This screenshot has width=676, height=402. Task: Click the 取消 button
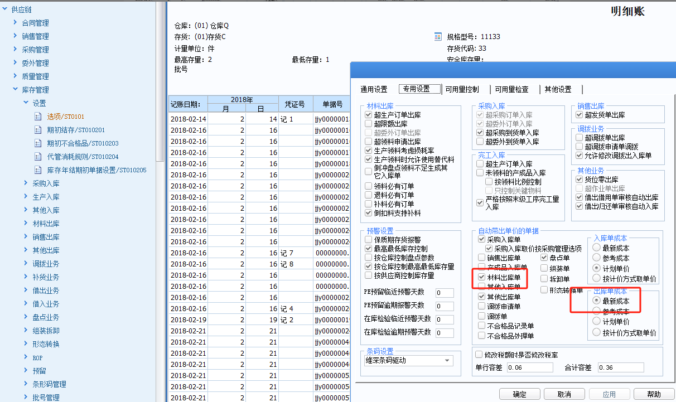tap(564, 394)
